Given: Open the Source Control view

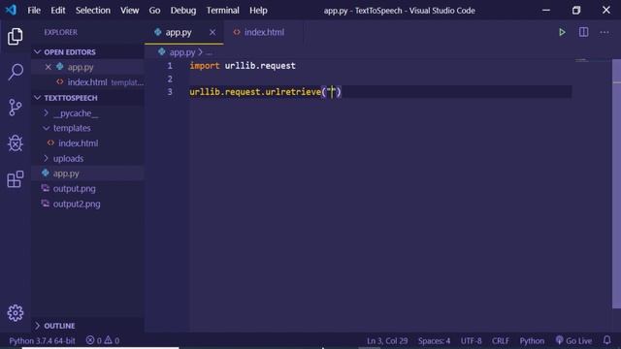Looking at the screenshot, I should [16, 108].
